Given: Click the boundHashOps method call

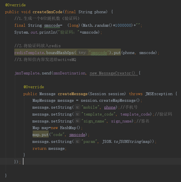Looking at the screenshot, I should pos(60,53).
